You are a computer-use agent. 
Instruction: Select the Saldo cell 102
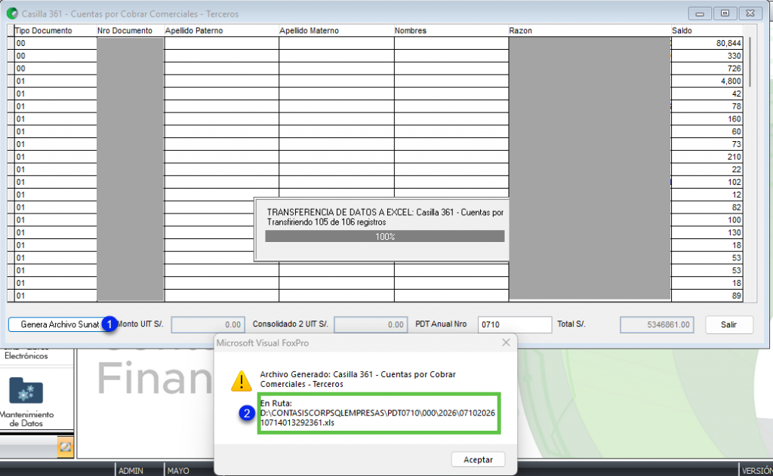tap(707, 182)
